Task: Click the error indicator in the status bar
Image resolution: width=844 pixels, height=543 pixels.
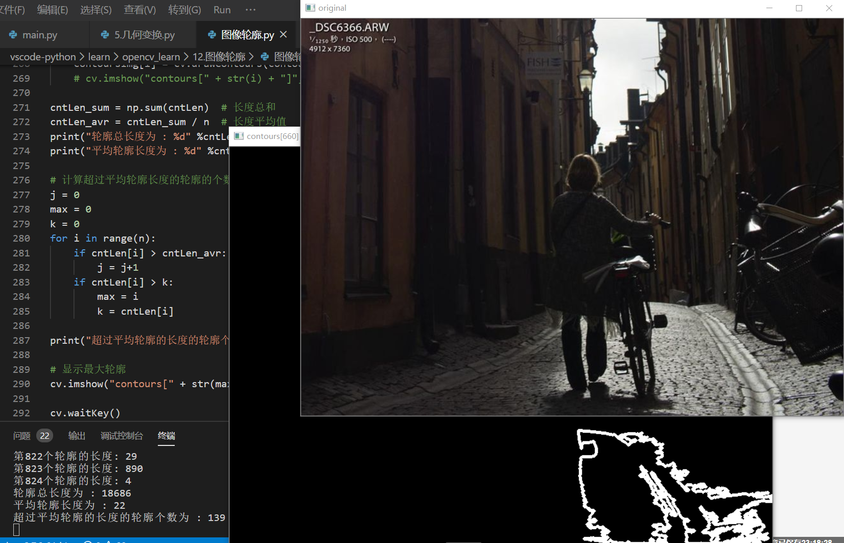Action: (87, 541)
